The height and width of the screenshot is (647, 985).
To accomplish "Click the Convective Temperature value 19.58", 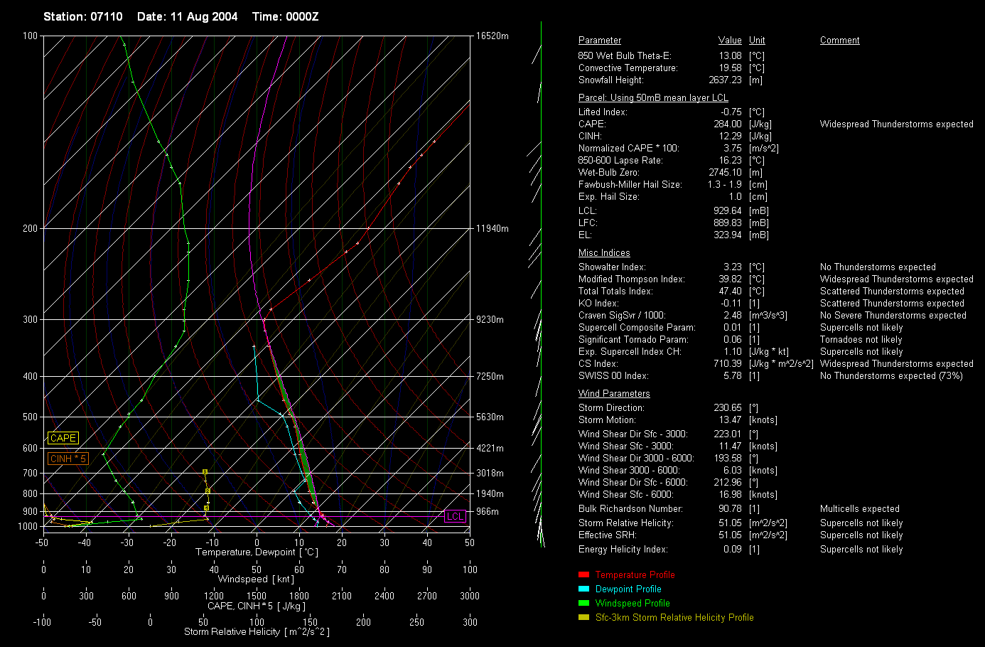I will [730, 68].
